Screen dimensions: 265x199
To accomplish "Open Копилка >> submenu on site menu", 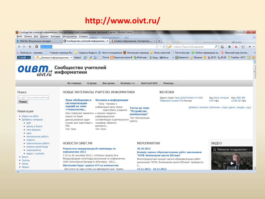I will click(x=128, y=83).
